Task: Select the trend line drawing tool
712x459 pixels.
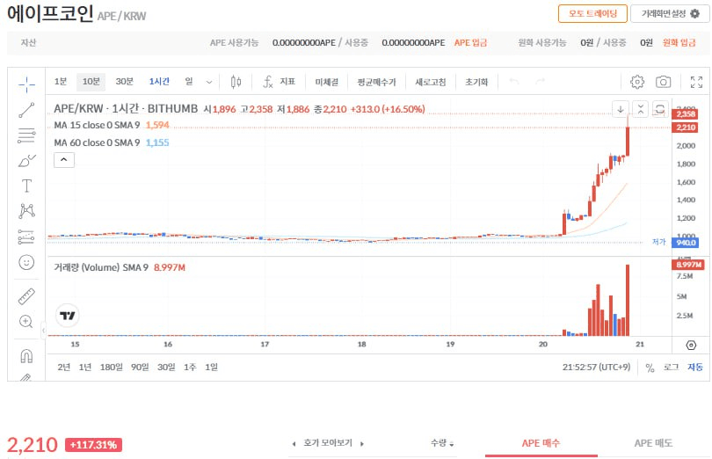Action: coord(26,110)
